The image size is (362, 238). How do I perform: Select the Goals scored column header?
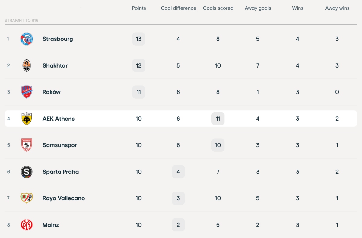click(218, 8)
